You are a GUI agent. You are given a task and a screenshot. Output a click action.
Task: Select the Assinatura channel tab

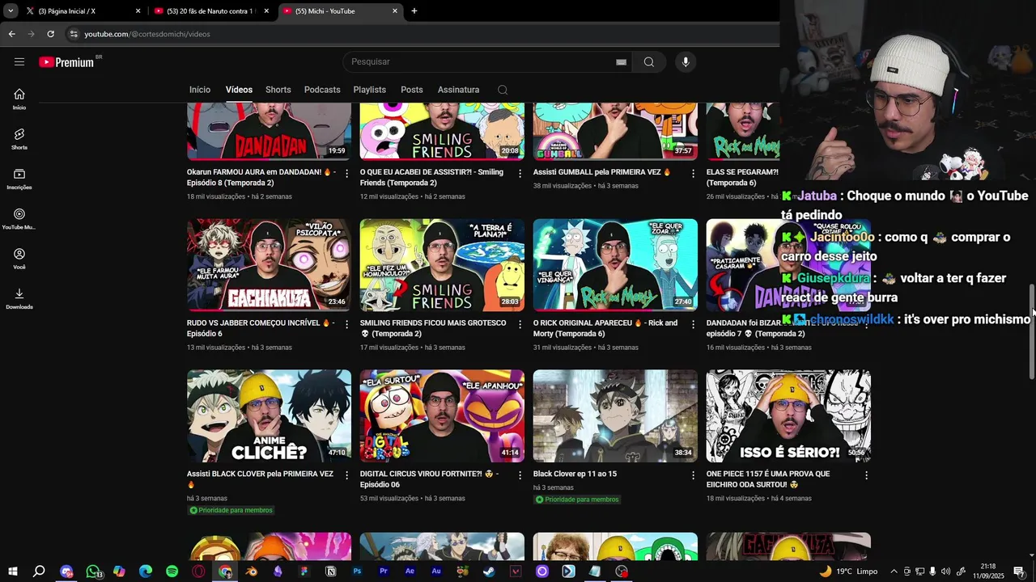(459, 90)
